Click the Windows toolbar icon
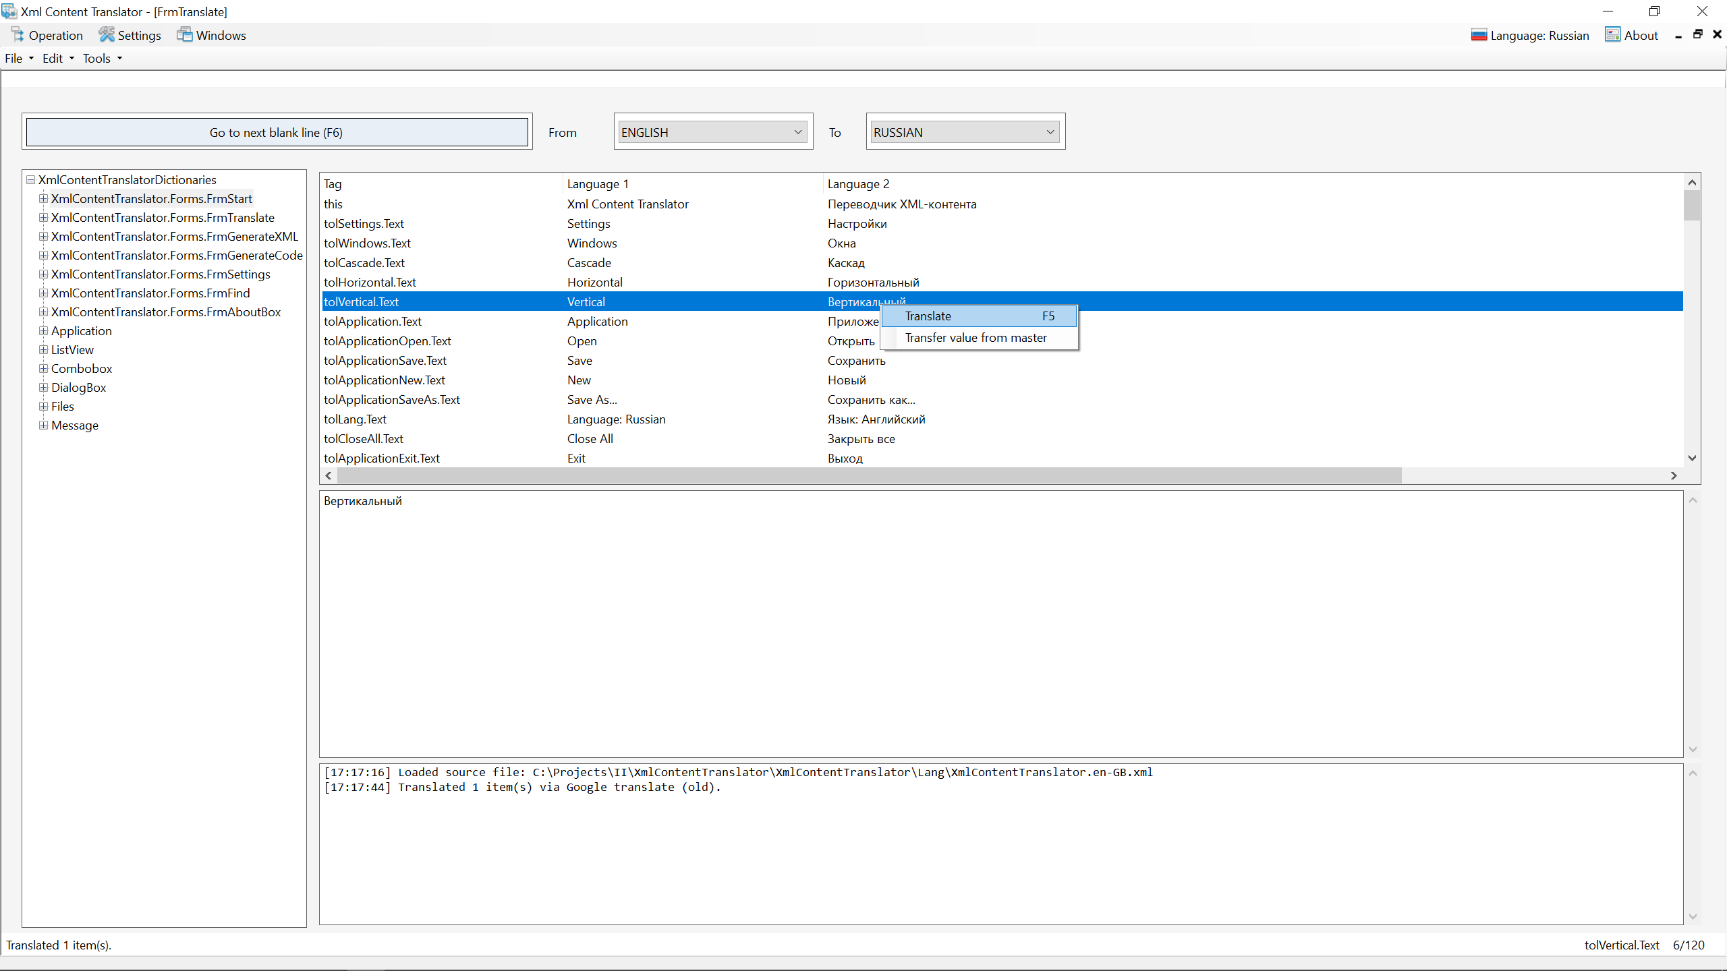 click(x=184, y=35)
